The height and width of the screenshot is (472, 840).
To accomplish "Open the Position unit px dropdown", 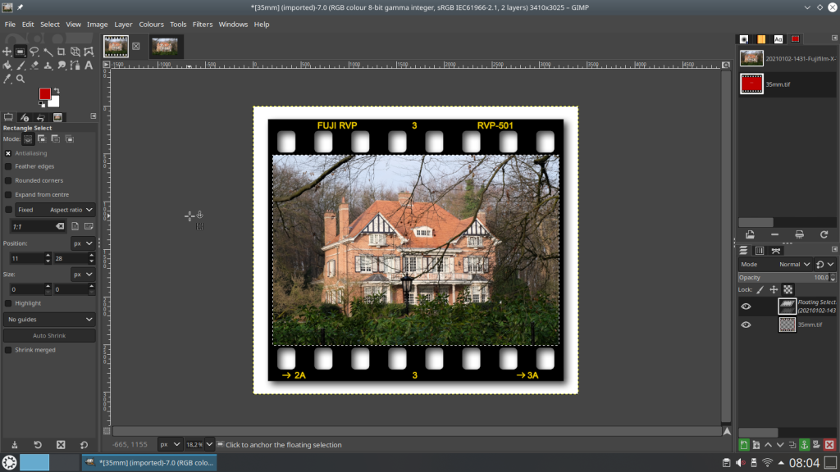I will pyautogui.click(x=83, y=243).
